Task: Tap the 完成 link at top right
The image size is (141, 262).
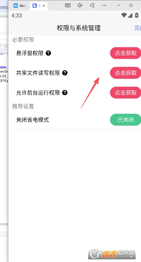Action: click(x=138, y=28)
